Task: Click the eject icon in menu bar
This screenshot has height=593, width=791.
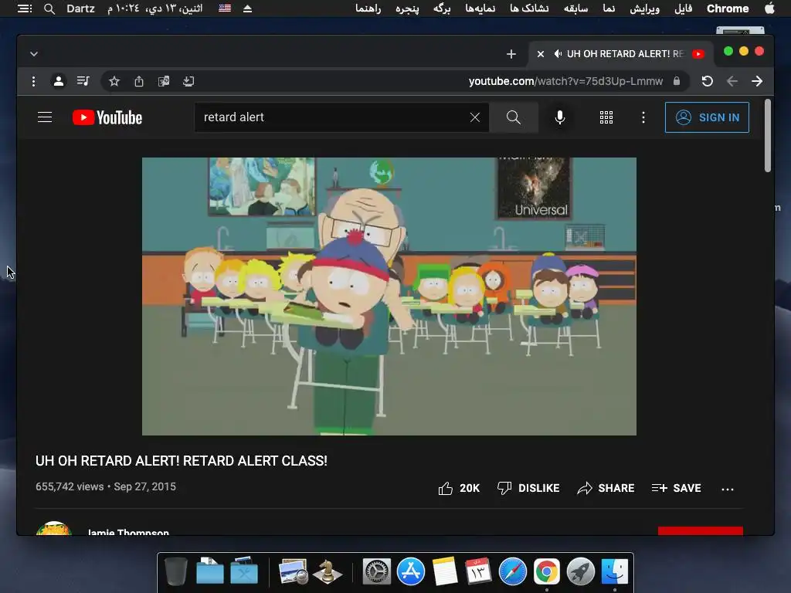Action: click(x=247, y=8)
